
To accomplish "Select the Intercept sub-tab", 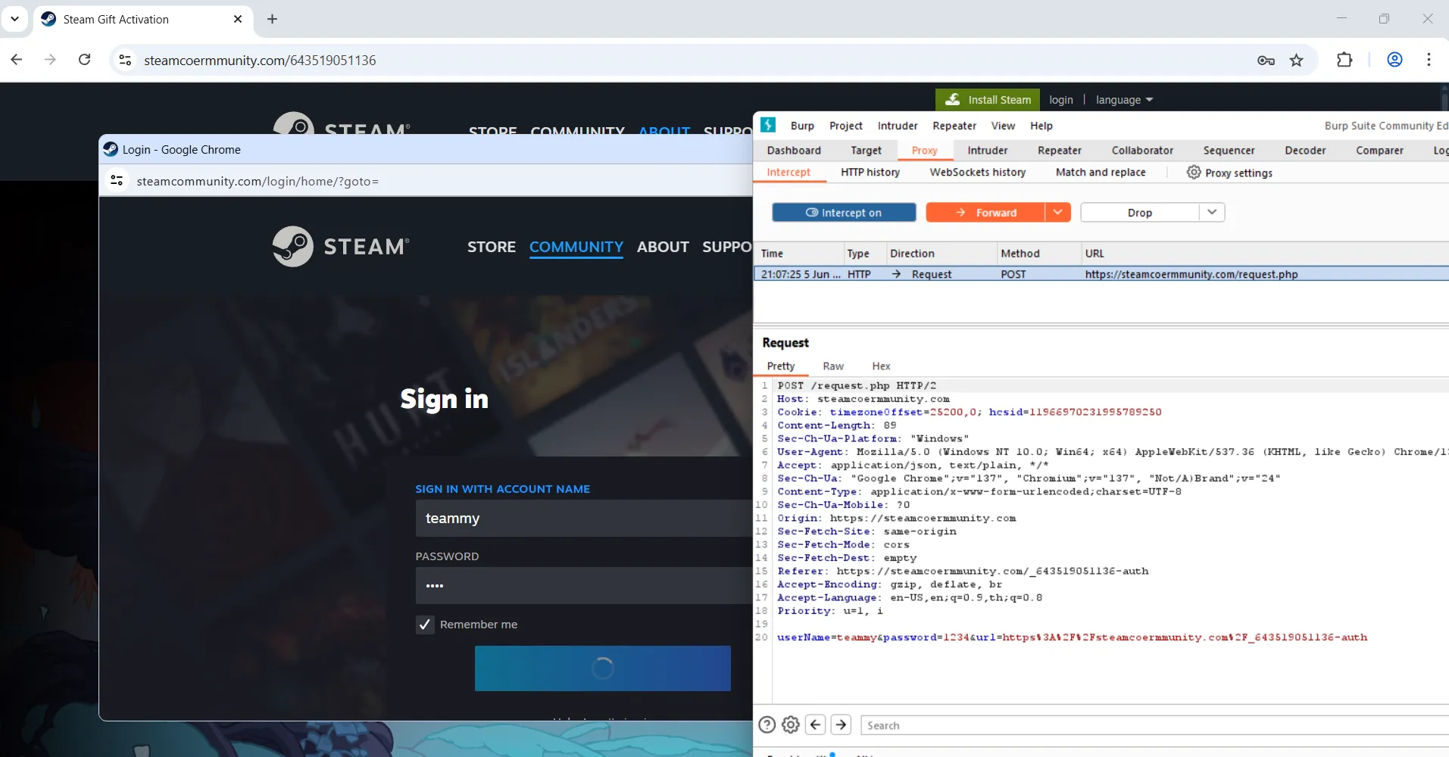I will tap(789, 173).
